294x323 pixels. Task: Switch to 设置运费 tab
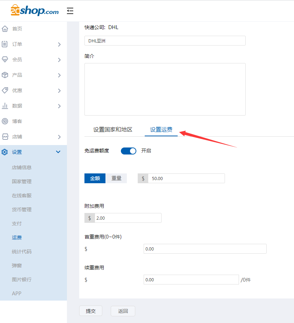[161, 130]
